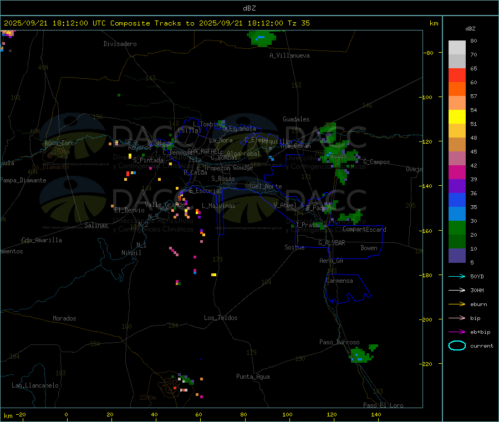The image size is (499, 422).
Task: Click the Morados map label
Action: coord(65,318)
